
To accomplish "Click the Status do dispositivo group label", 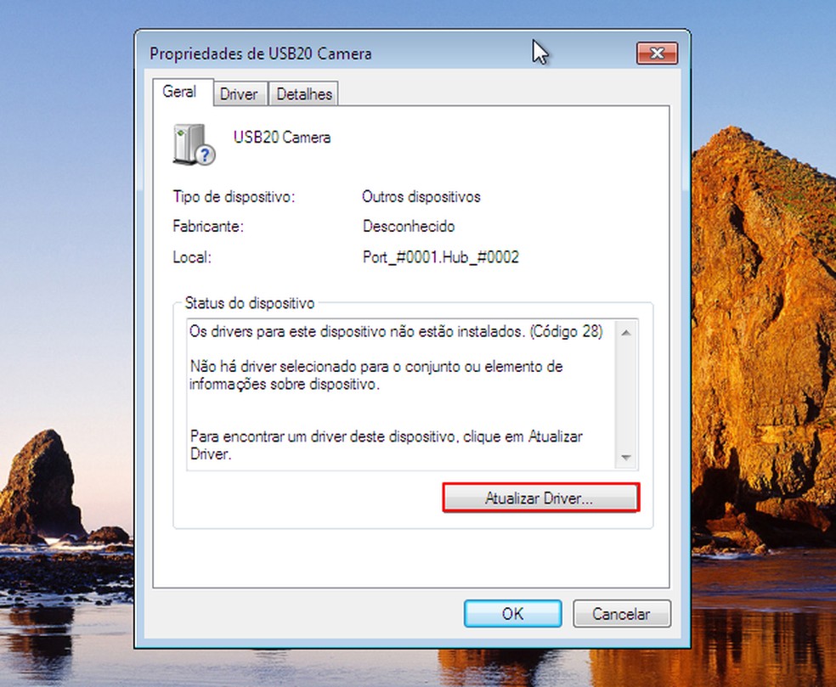I will coord(247,303).
